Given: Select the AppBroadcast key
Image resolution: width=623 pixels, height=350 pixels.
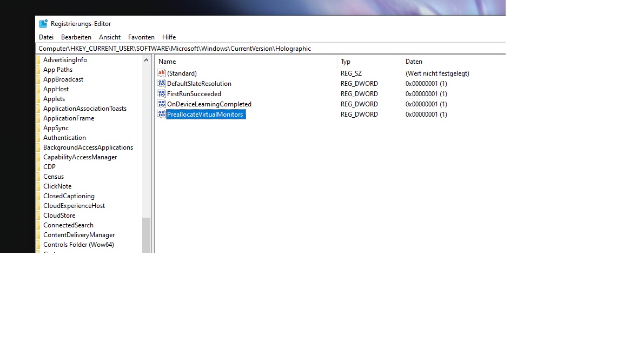Looking at the screenshot, I should coord(63,79).
